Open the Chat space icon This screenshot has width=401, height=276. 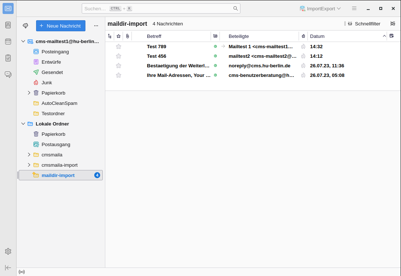click(8, 74)
